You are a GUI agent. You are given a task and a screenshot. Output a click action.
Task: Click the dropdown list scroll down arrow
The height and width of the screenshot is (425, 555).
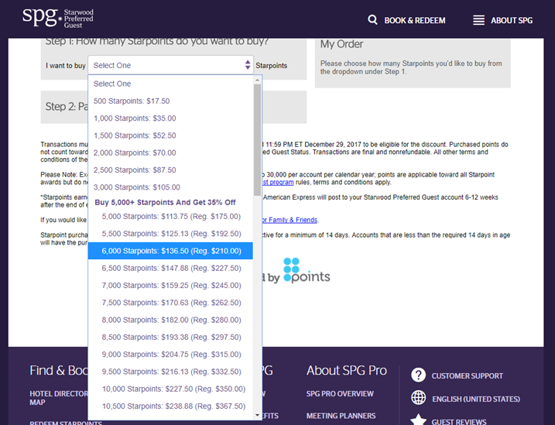(x=258, y=415)
